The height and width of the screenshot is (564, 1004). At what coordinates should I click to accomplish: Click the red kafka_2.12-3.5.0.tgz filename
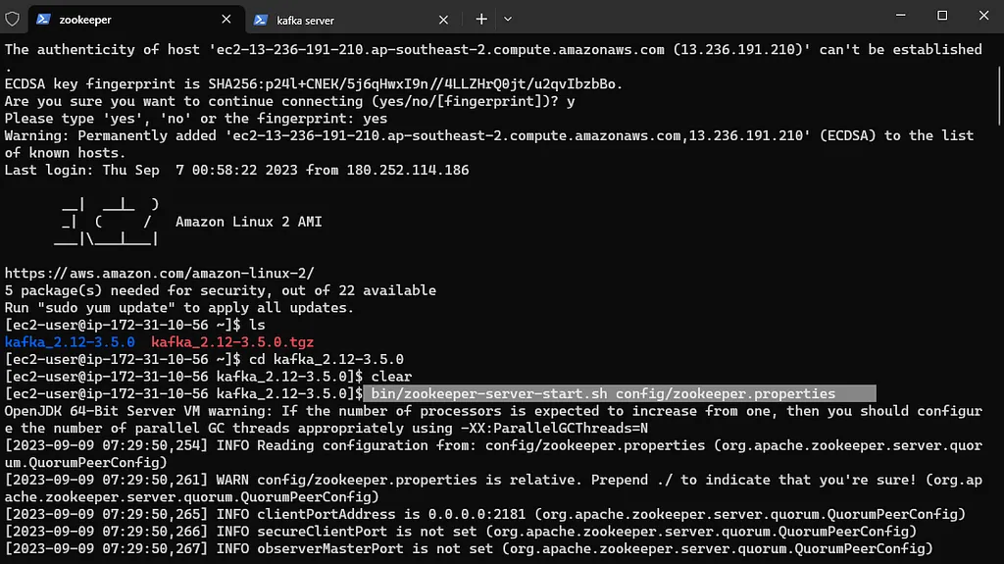tap(232, 342)
